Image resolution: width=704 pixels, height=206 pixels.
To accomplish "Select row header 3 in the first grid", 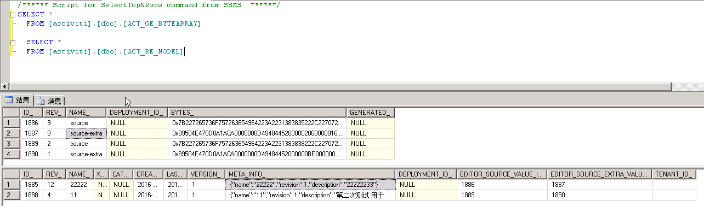I will [12, 143].
